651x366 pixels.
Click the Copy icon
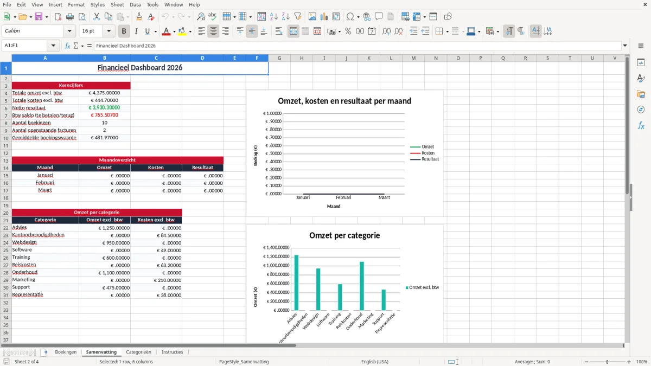pos(108,17)
